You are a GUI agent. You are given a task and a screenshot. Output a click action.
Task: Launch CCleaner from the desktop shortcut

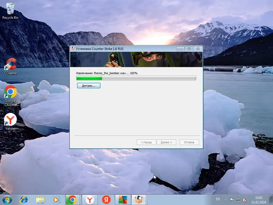coord(10,66)
